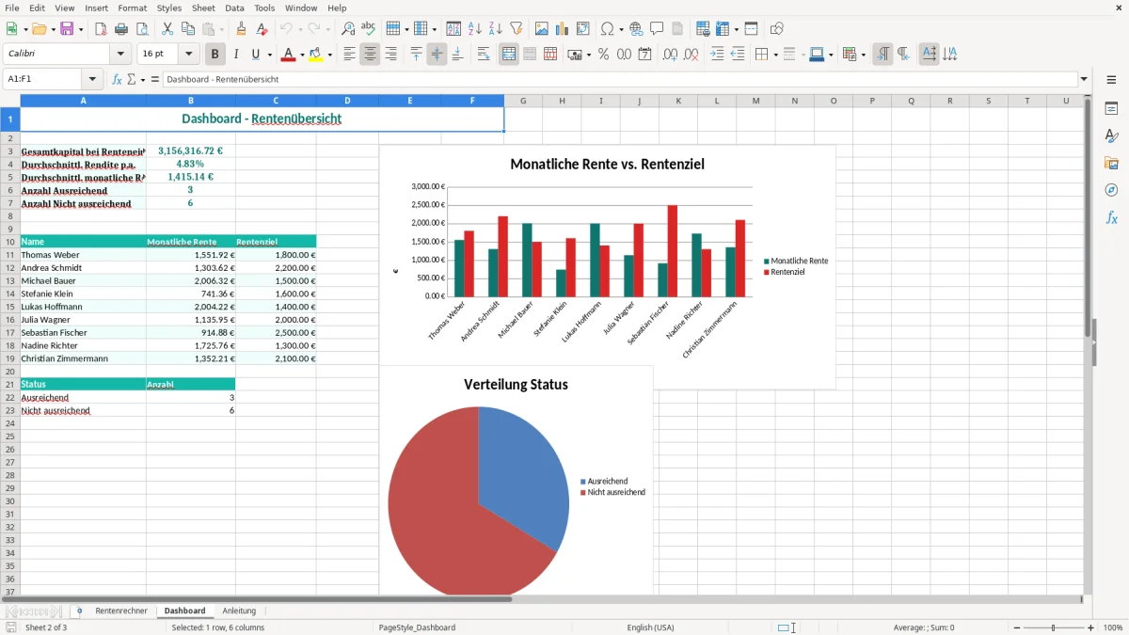
Task: Expand the Name Box dropdown arrow
Action: coord(92,80)
